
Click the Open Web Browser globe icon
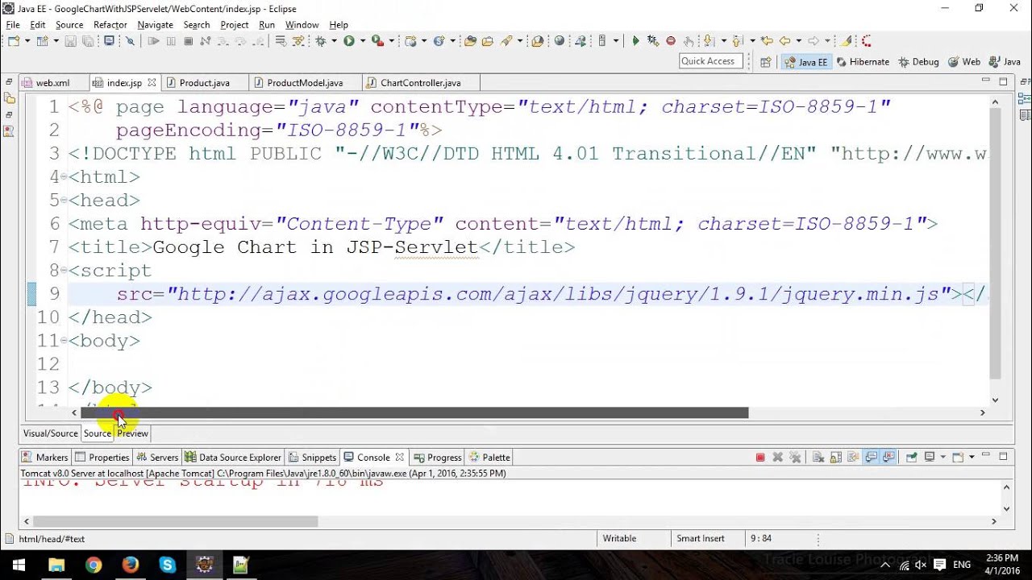tap(559, 41)
